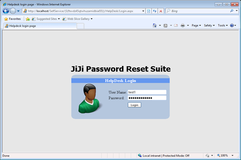Click the Read Mail toolbar icon

[x=176, y=26]
